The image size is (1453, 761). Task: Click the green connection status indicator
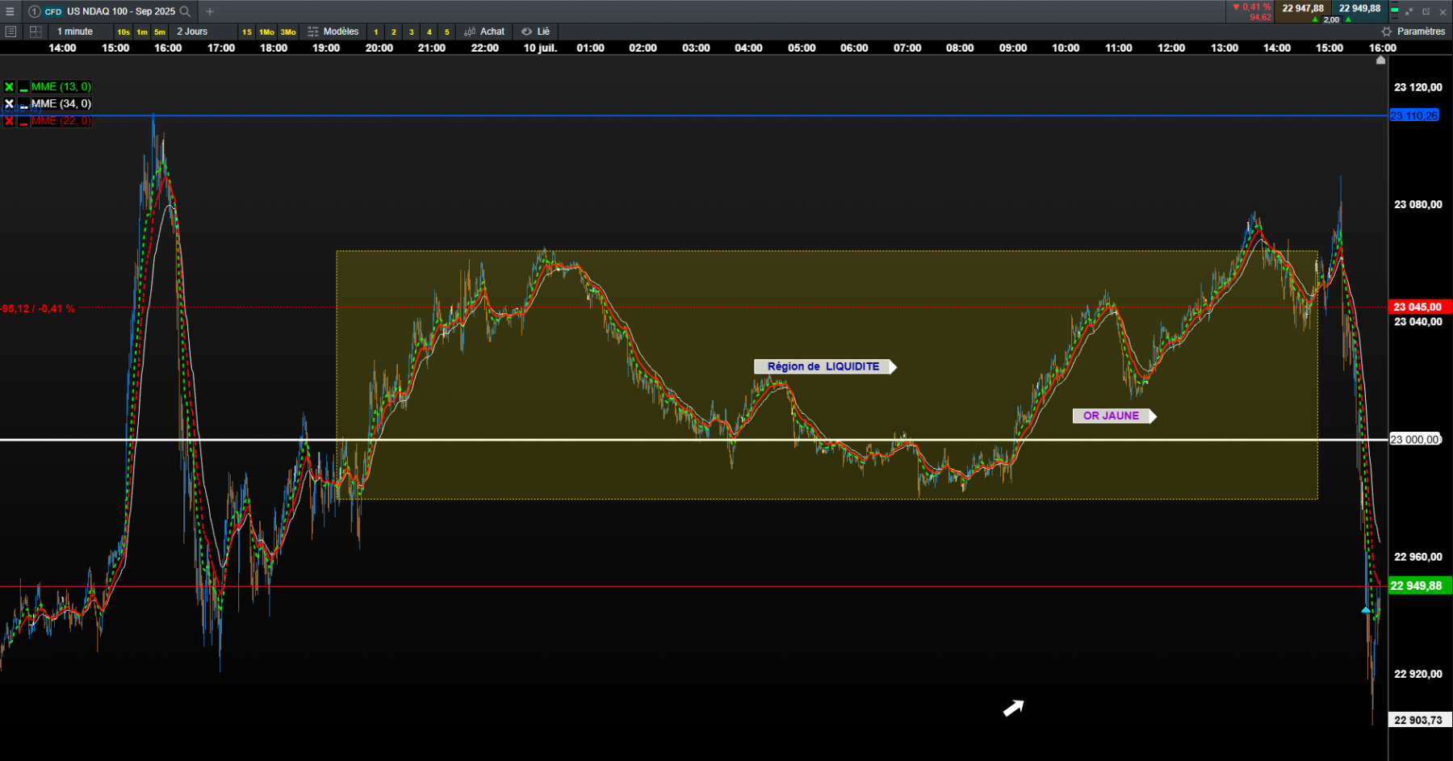(x=1394, y=11)
